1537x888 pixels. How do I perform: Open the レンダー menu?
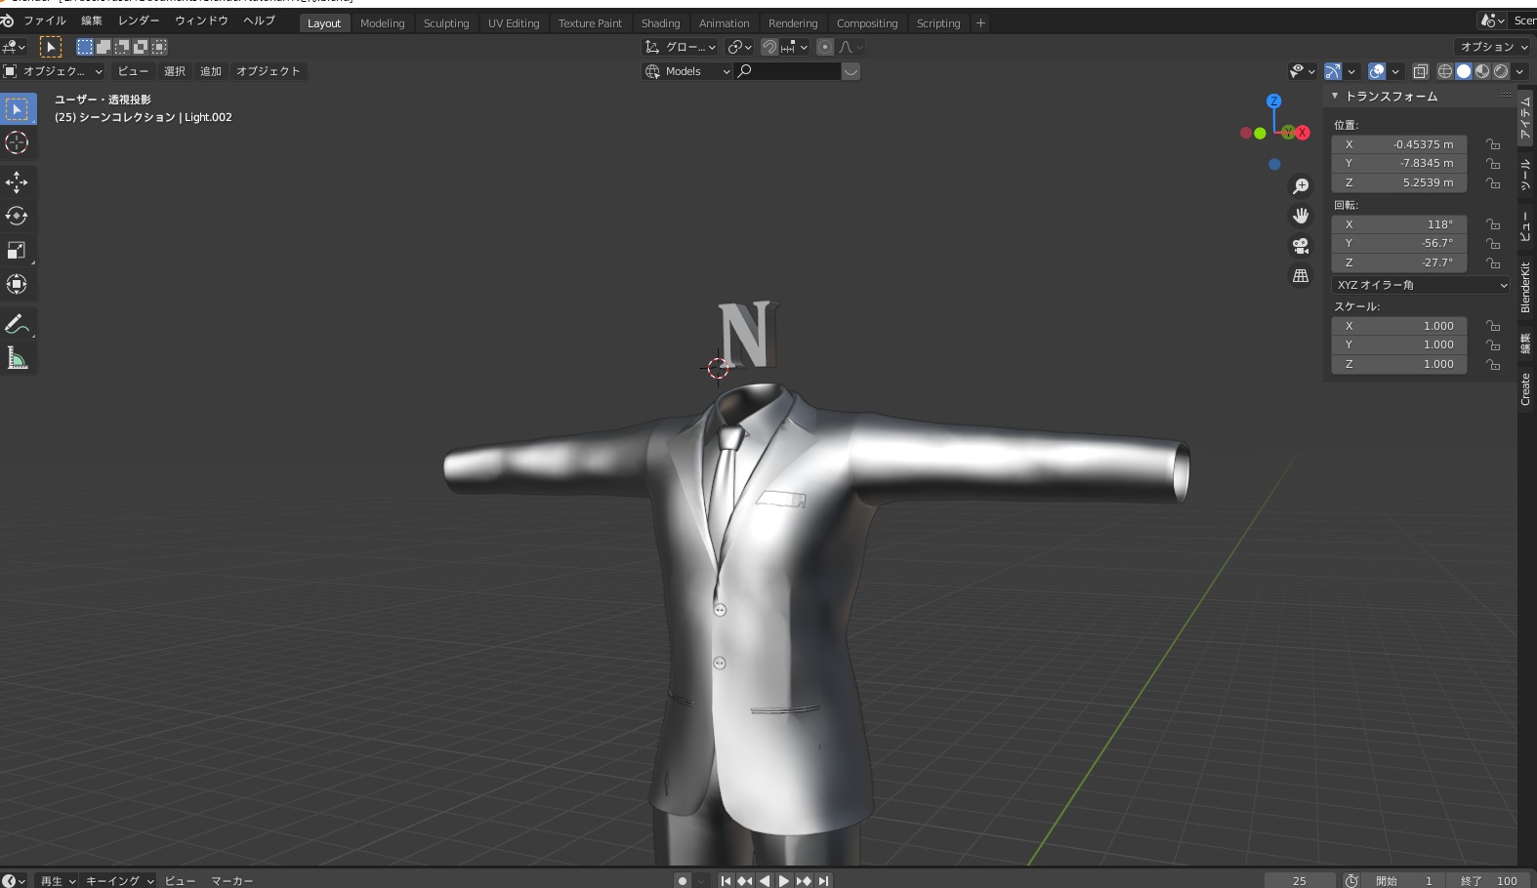(139, 20)
